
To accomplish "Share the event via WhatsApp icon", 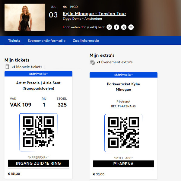I will (x=109, y=27).
